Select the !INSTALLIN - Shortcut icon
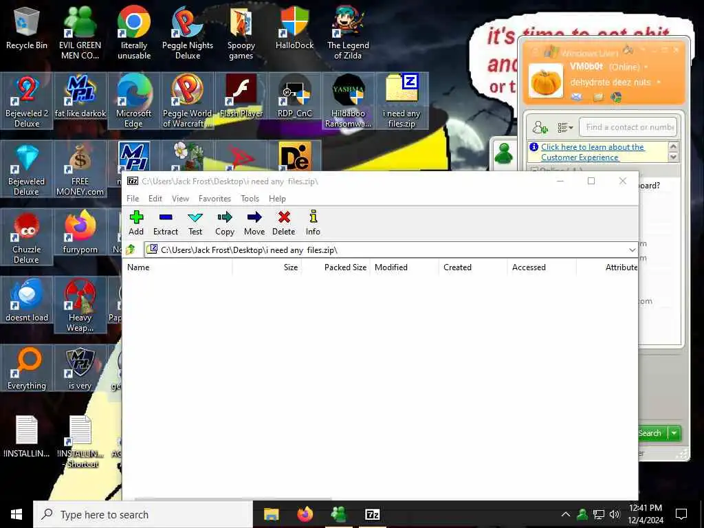Image resolution: width=704 pixels, height=528 pixels. [x=81, y=442]
